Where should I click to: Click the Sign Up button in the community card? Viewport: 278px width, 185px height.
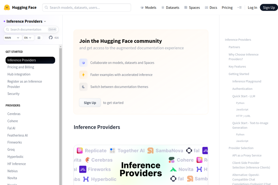(90, 103)
